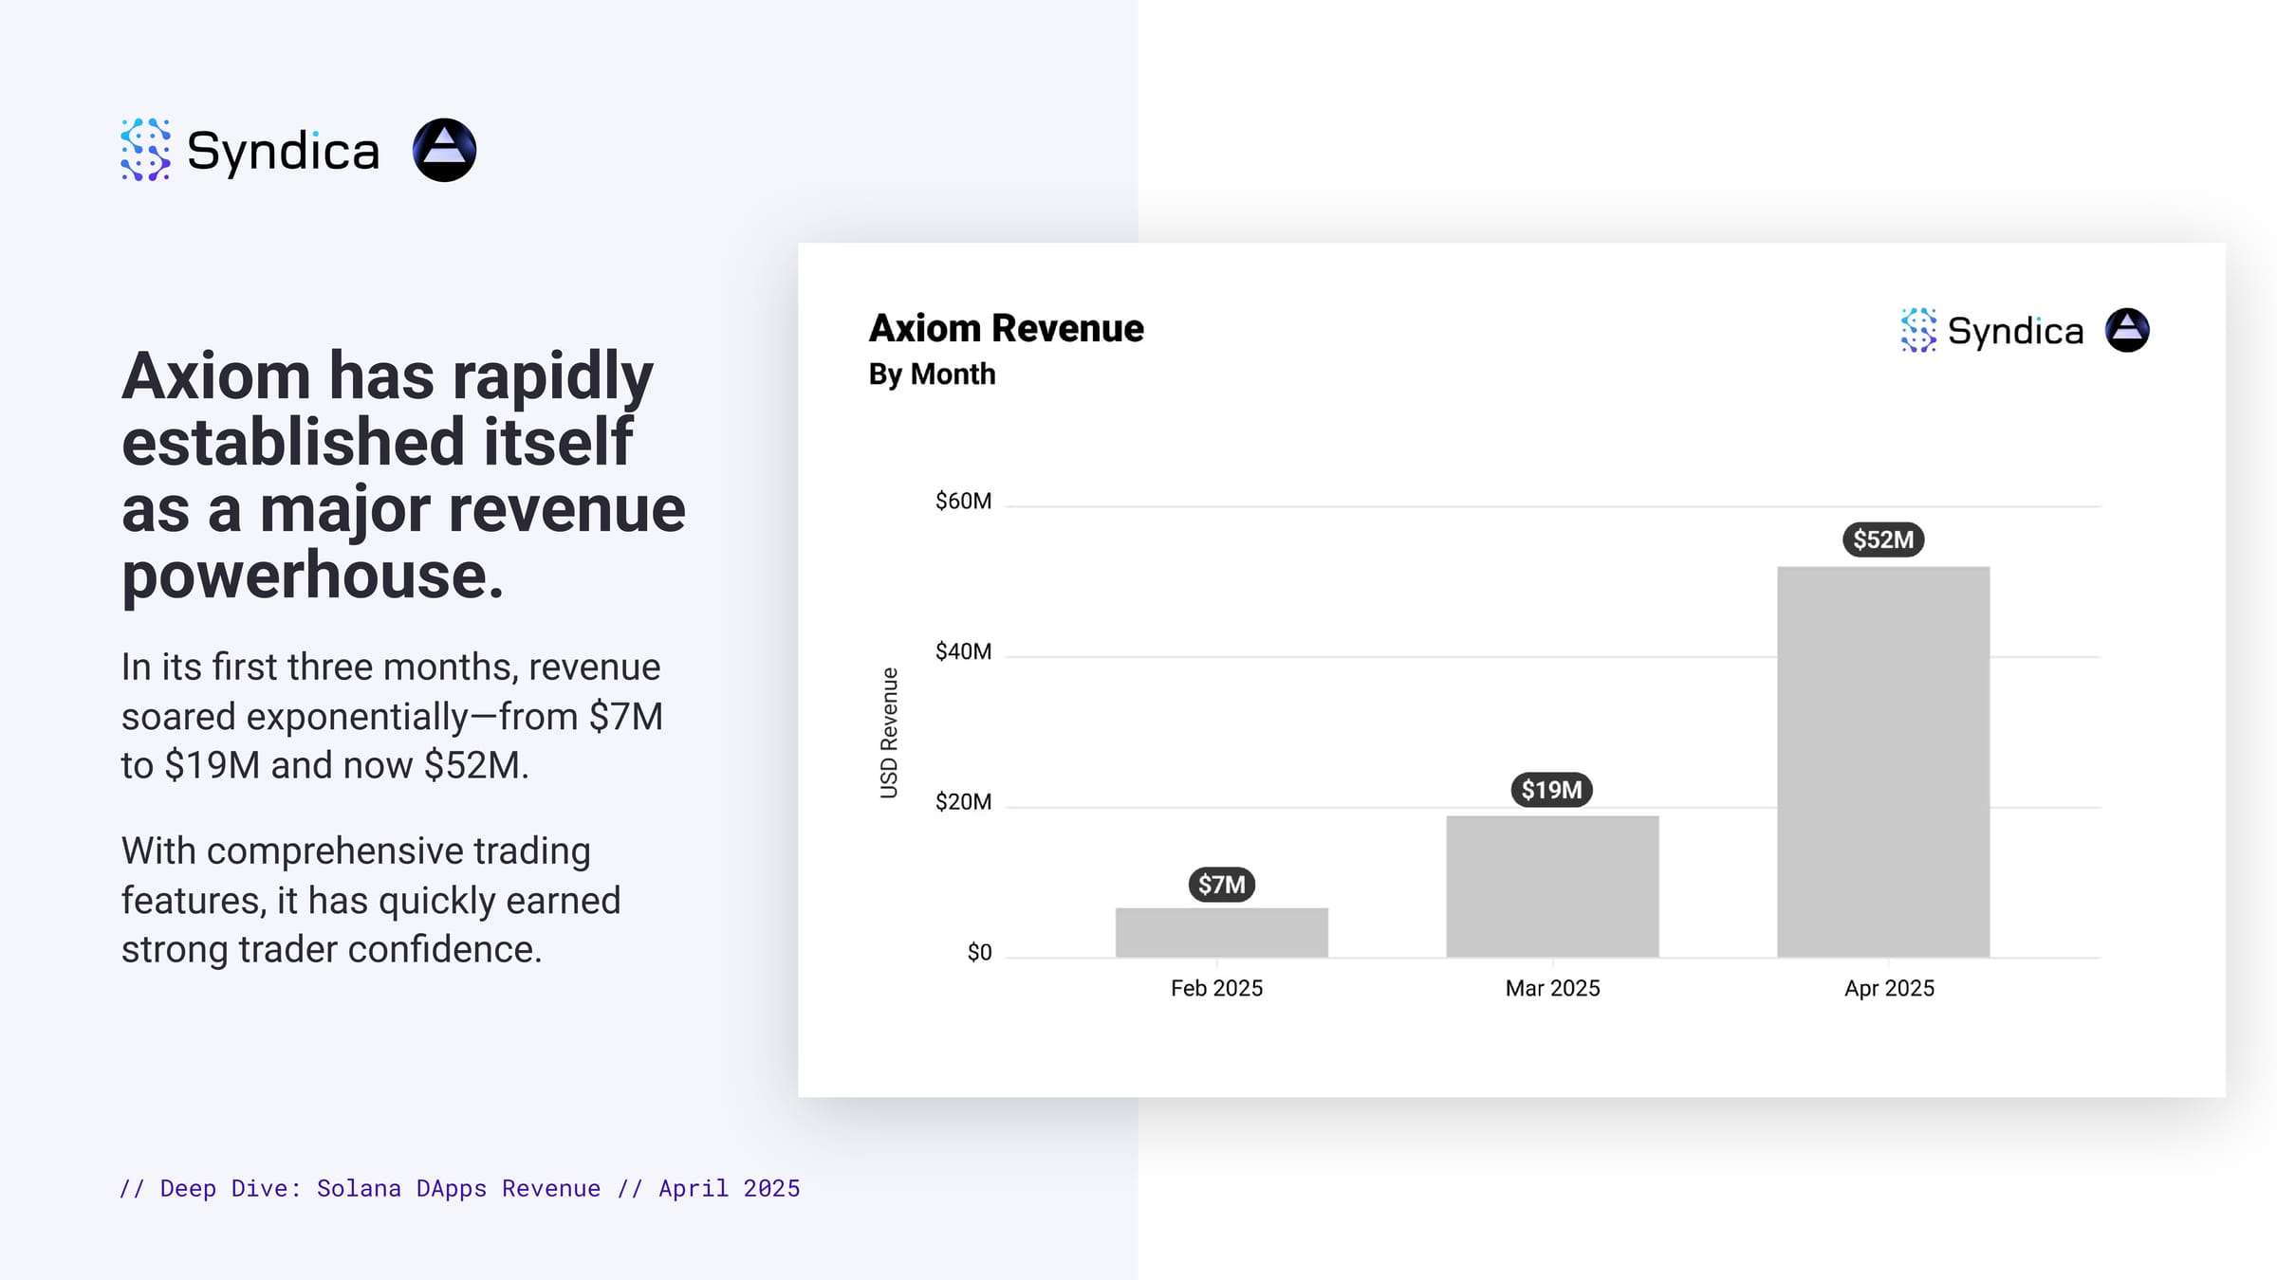
Task: Click the Syndica logo inside the chart card
Action: [1992, 330]
